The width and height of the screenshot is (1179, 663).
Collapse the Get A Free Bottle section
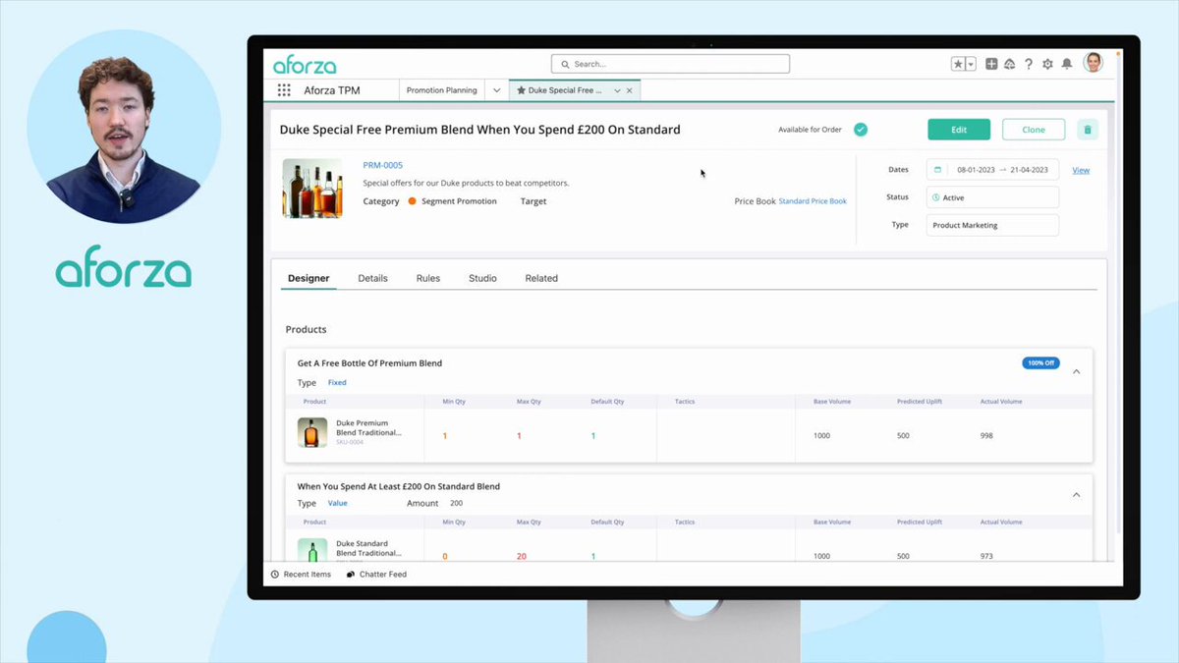(1076, 371)
